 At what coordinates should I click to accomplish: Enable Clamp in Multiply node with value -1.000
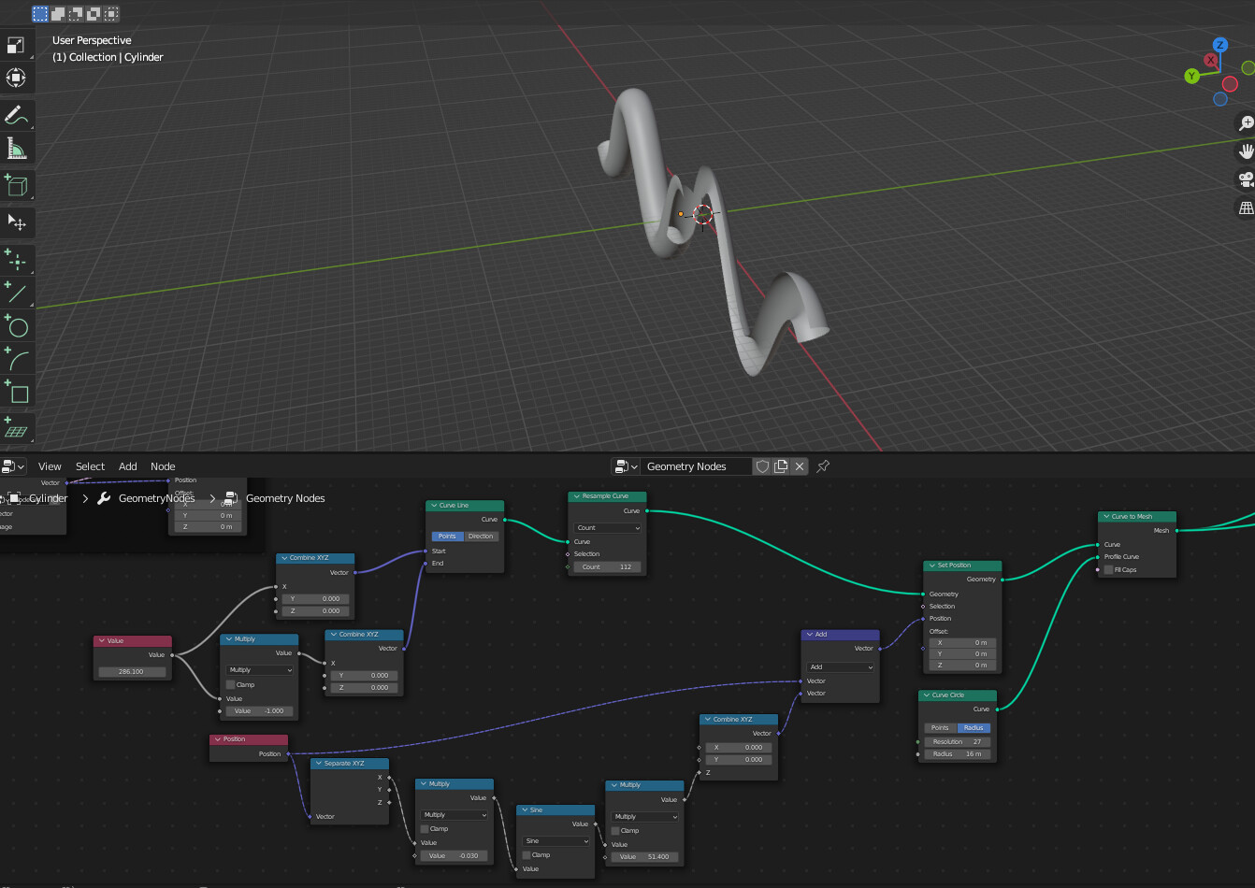click(231, 685)
